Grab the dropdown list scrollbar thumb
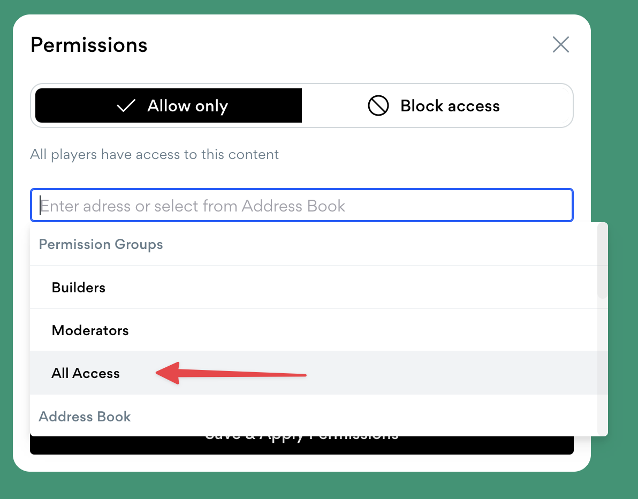 pyautogui.click(x=602, y=261)
